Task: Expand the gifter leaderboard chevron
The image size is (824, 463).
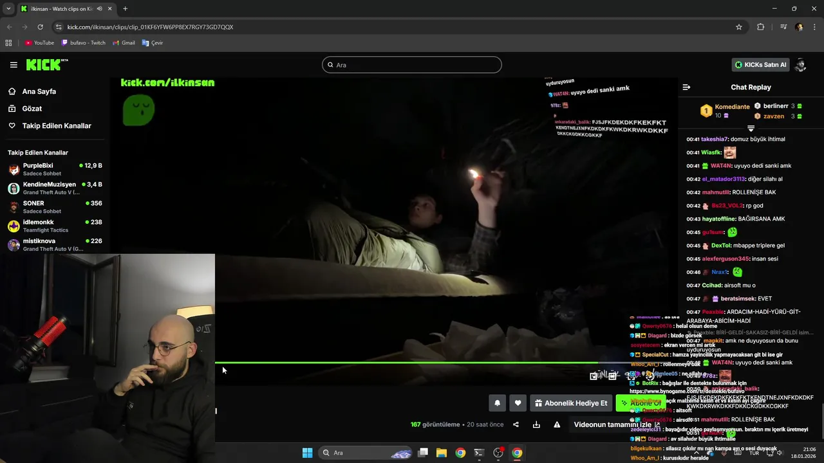Action: (x=751, y=129)
